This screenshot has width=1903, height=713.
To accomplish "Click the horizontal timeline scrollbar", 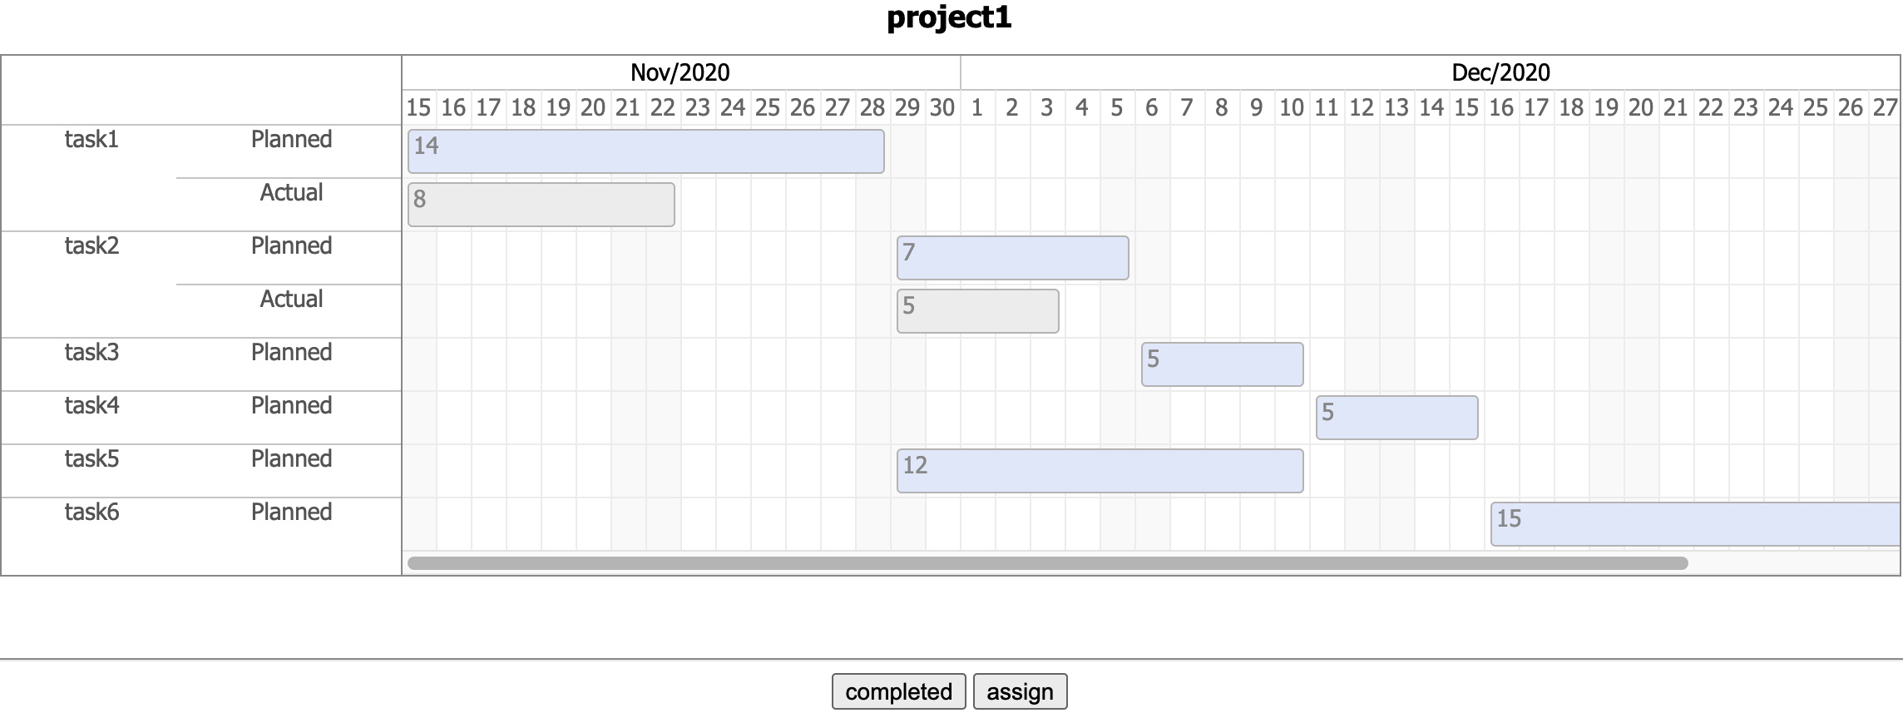I will pyautogui.click(x=1047, y=563).
